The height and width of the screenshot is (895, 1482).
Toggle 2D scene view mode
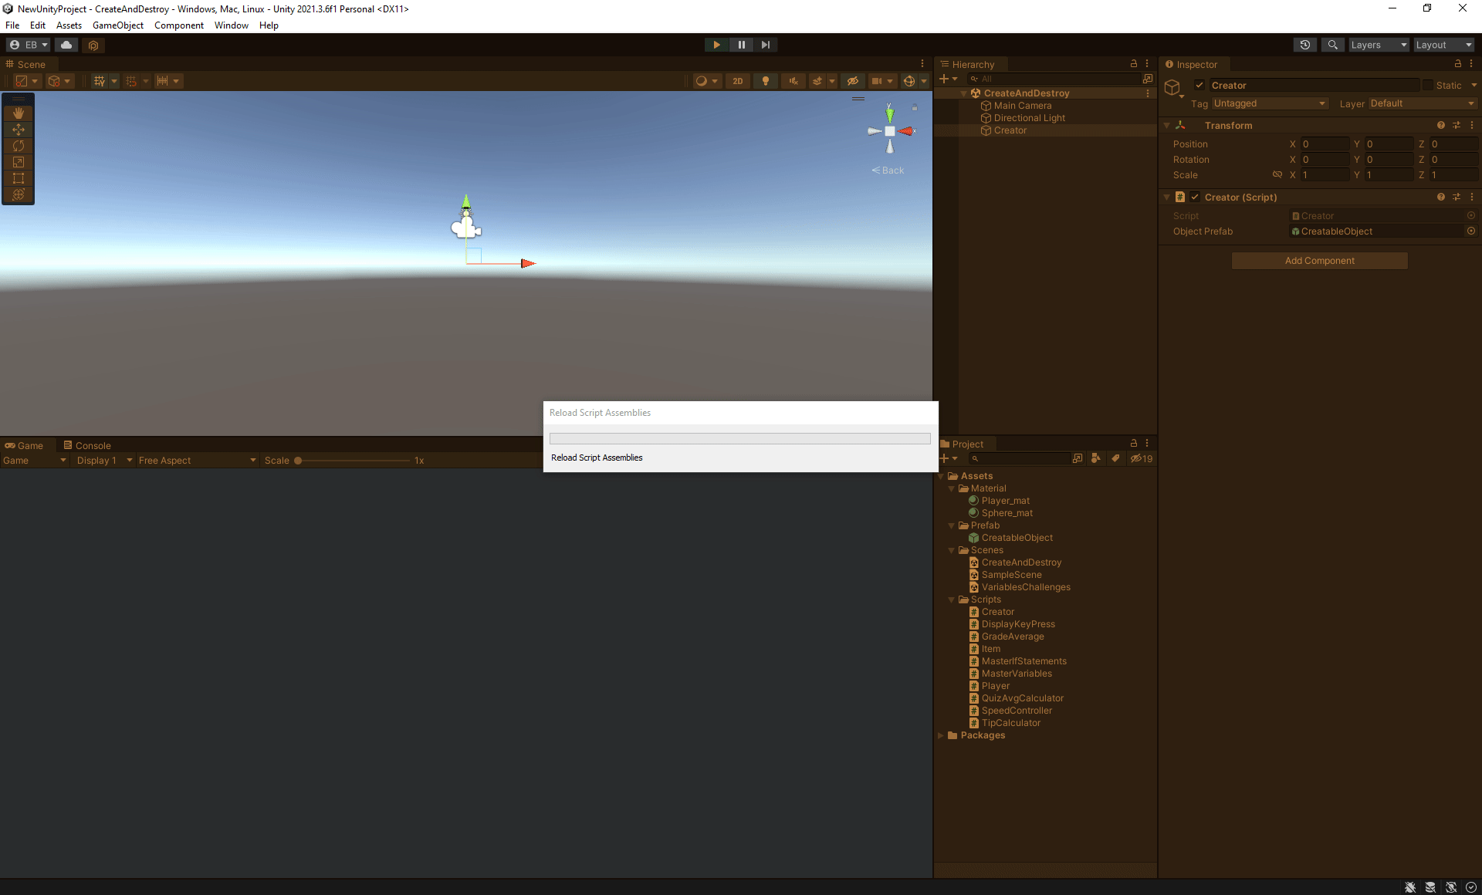click(737, 81)
